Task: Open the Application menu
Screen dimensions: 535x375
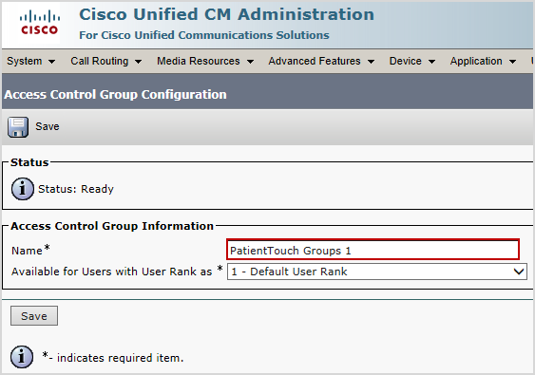Action: (483, 61)
